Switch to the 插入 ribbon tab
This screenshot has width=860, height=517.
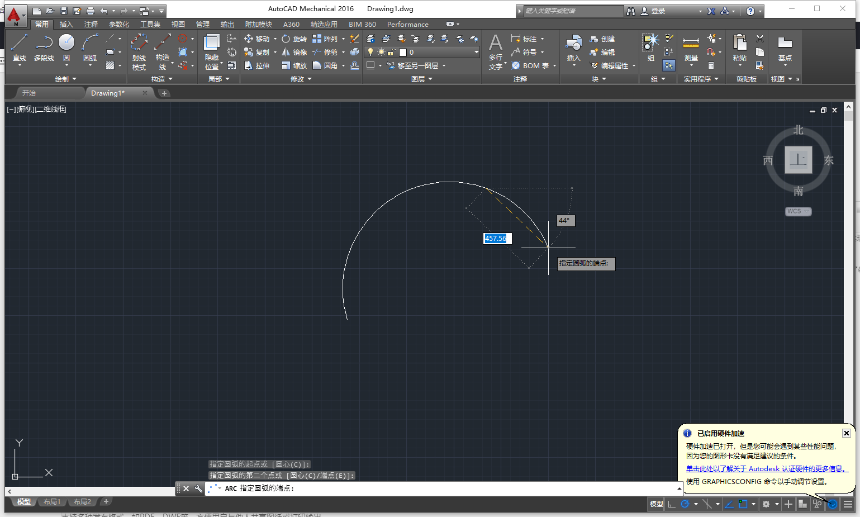[66, 24]
